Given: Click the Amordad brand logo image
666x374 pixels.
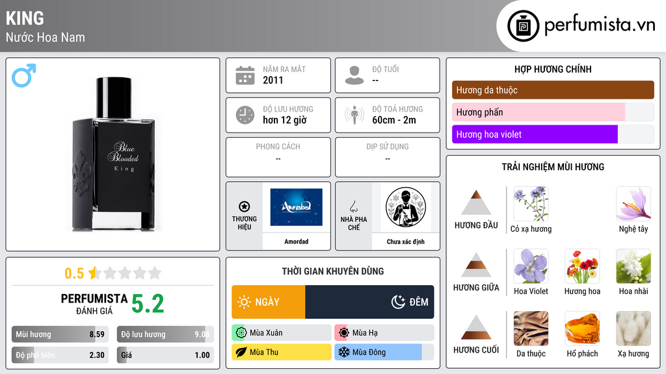Looking at the screenshot, I should (297, 207).
